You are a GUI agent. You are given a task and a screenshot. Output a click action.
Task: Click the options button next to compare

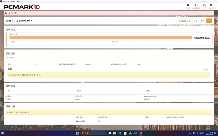point(202,21)
